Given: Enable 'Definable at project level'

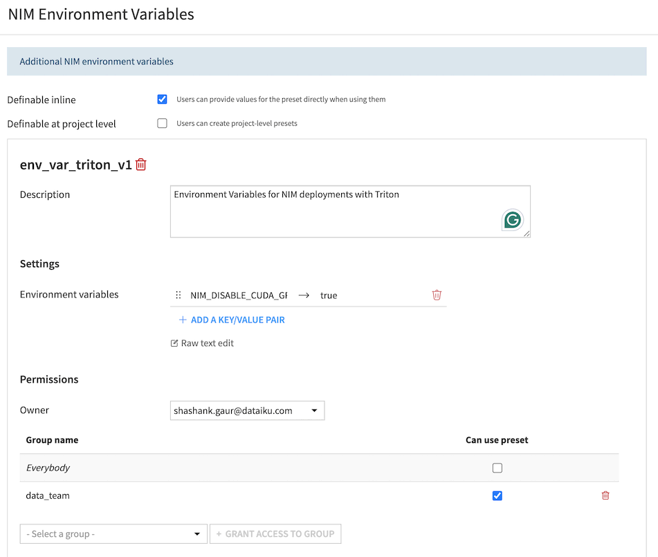Looking at the screenshot, I should point(162,123).
